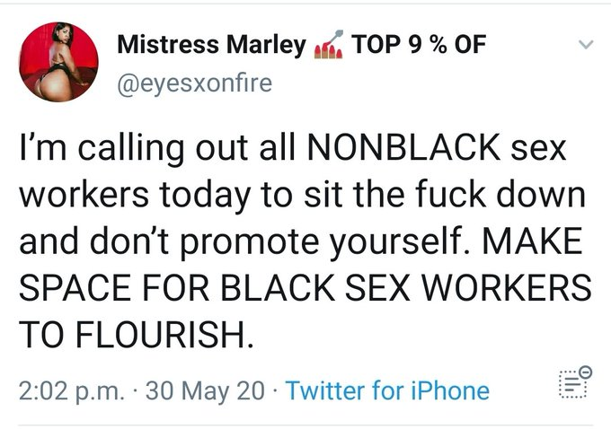Open the Twitter for iPhone source link
The height and width of the screenshot is (429, 611).
387,390
